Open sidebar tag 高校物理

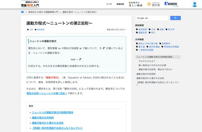coord(142,30)
